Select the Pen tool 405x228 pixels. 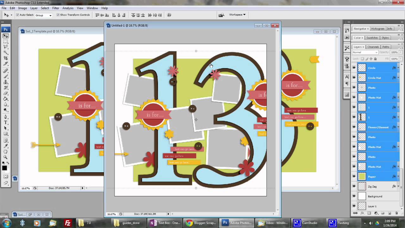[x=6, y=117]
